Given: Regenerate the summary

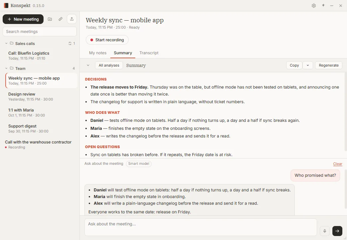Looking at the screenshot, I should (x=329, y=65).
